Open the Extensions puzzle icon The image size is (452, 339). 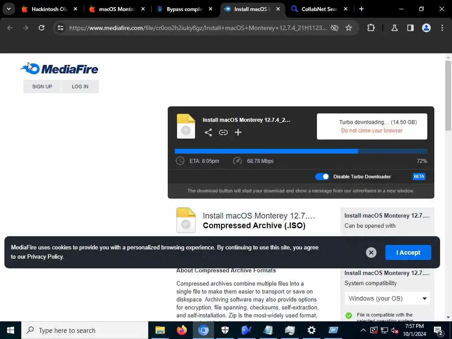coord(371,28)
